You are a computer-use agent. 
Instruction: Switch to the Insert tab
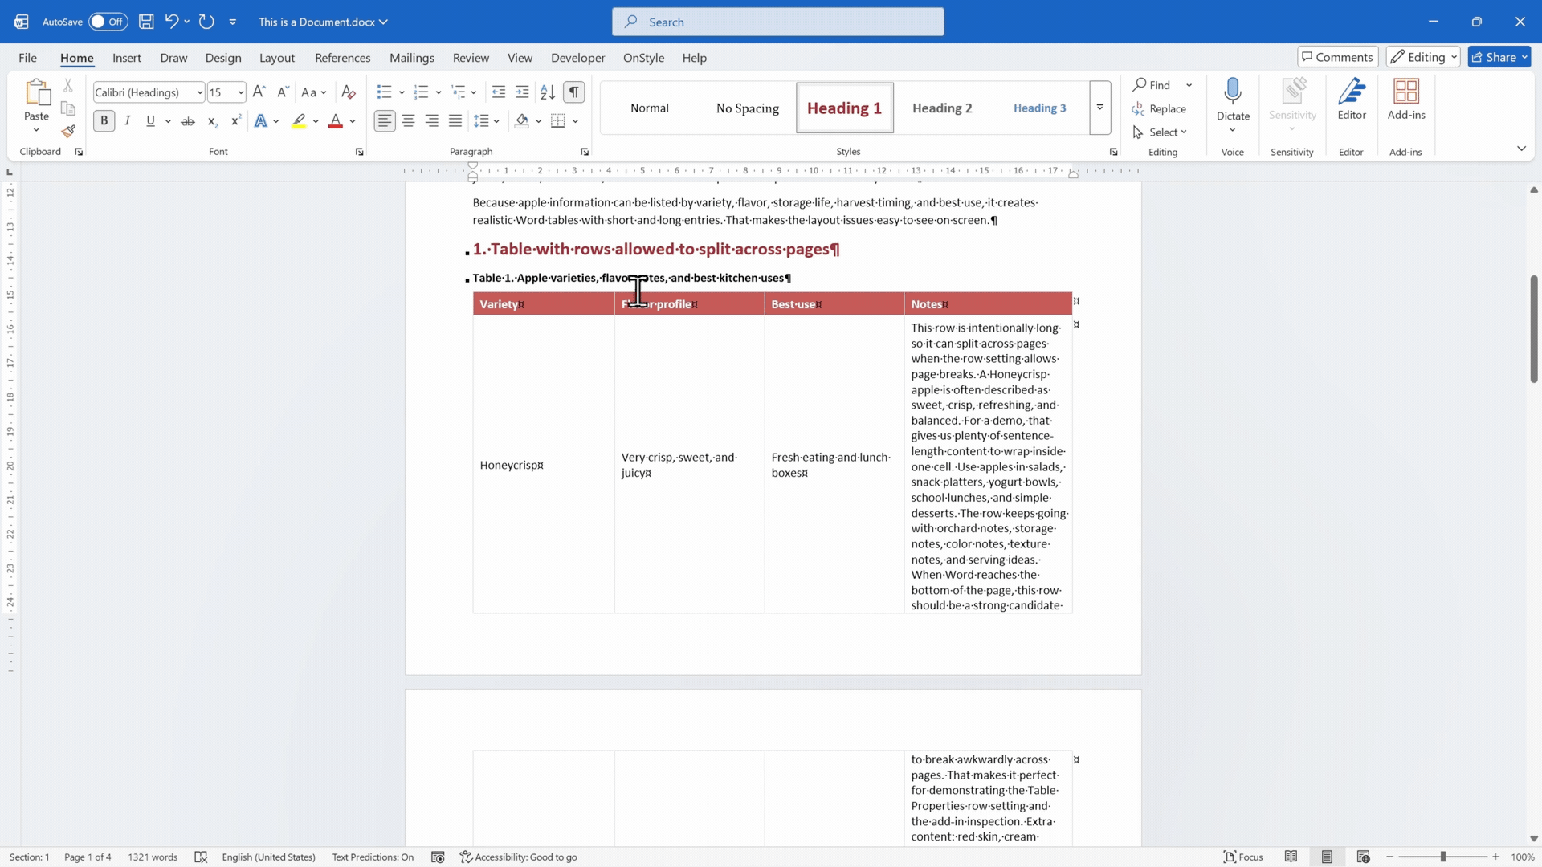[127, 58]
